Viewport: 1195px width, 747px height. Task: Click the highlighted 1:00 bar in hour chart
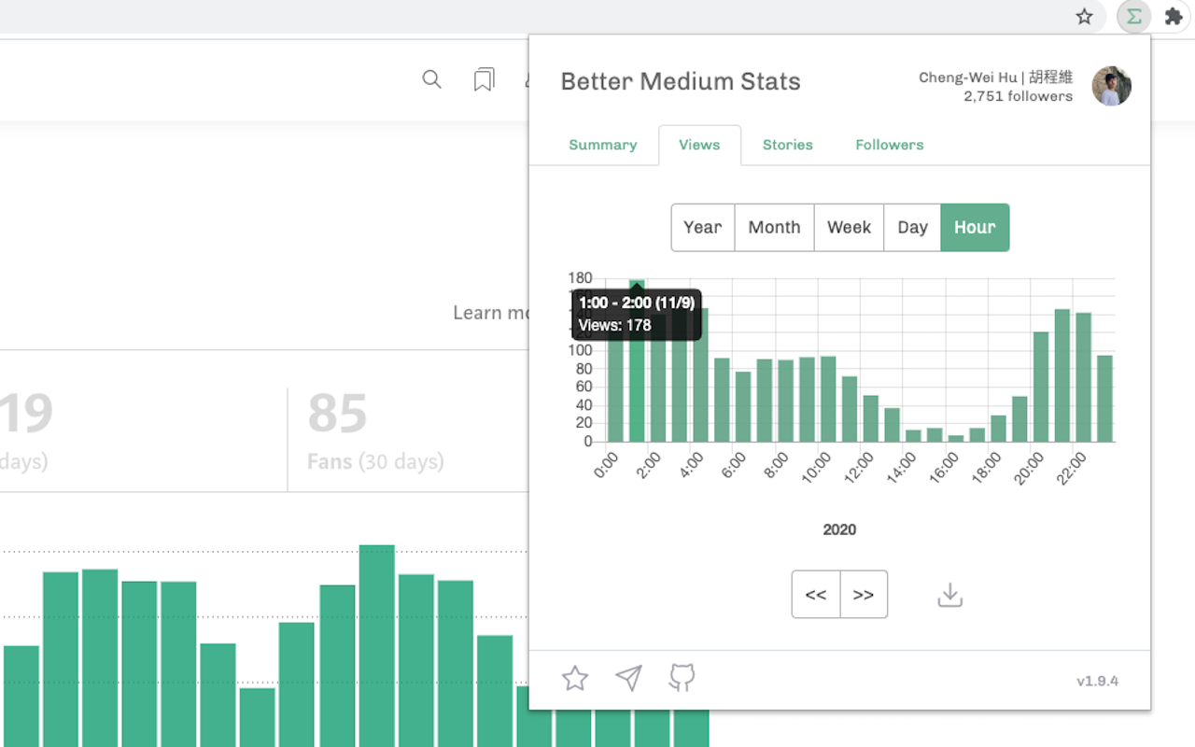637,360
